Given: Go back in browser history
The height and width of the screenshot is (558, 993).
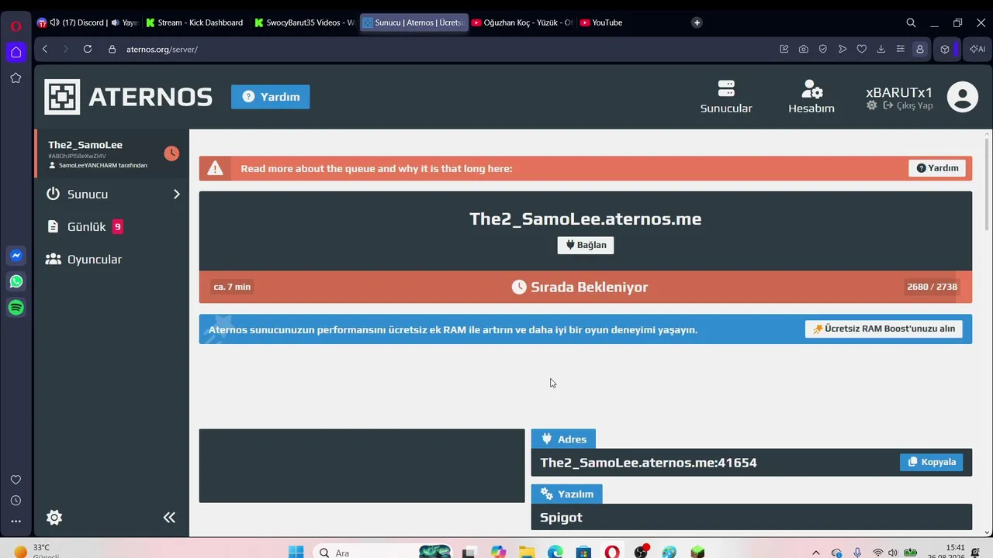Looking at the screenshot, I should [x=45, y=49].
